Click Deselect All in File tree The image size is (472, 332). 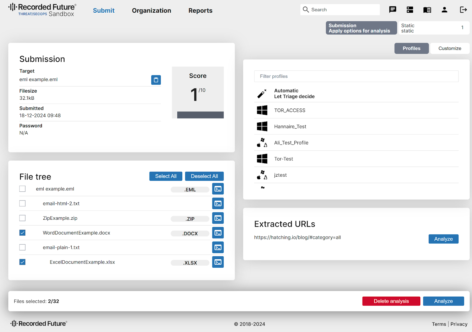tap(204, 176)
